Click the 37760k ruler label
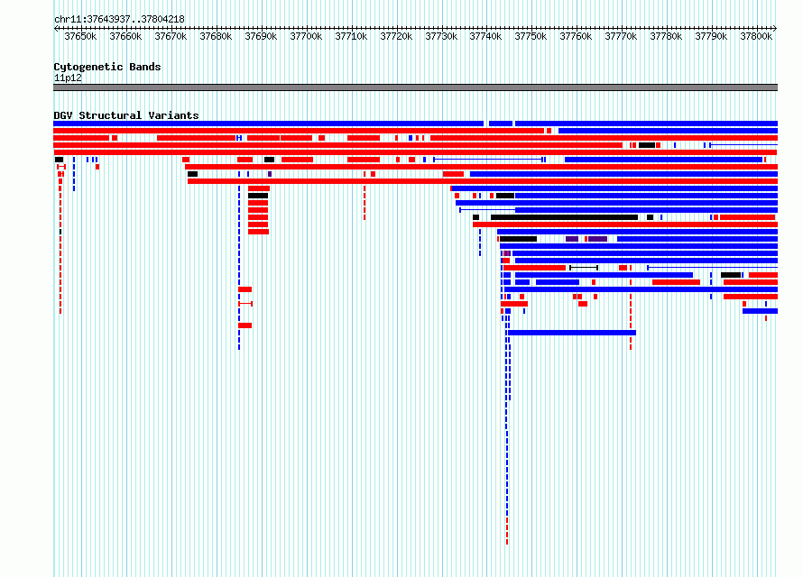Screen dimensions: 803x577 [x=576, y=37]
